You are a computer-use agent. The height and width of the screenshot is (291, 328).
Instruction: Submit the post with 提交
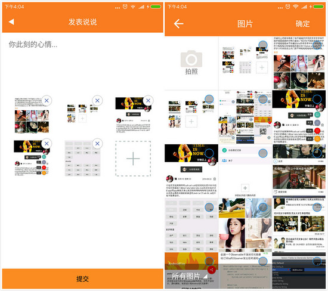tap(83, 279)
